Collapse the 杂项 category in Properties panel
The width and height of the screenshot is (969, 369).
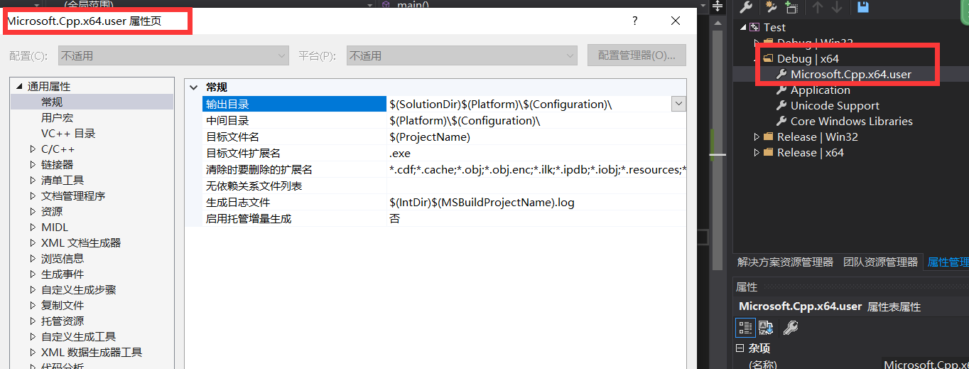click(x=740, y=348)
